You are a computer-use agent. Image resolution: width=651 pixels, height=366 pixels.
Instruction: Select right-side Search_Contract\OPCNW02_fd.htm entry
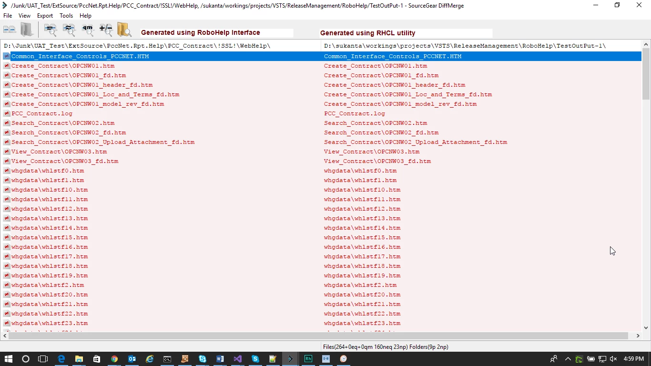tap(381, 132)
